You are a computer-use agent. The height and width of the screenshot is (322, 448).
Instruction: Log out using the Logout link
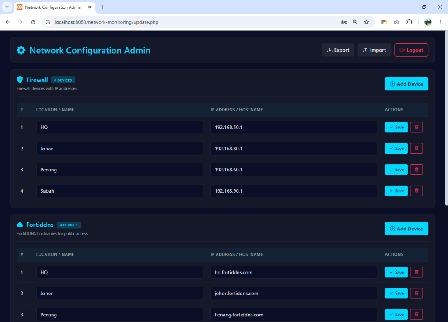(411, 50)
